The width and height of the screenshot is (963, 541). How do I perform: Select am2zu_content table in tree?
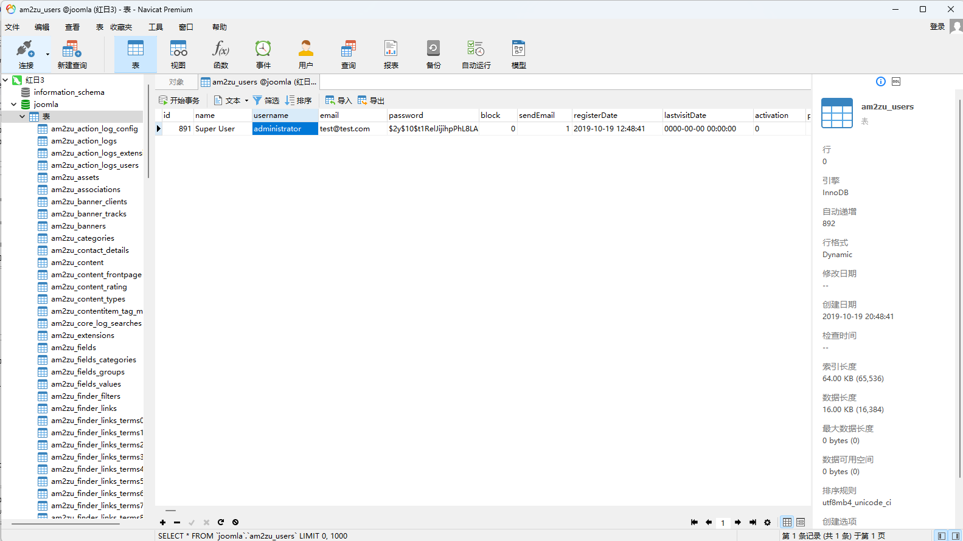pyautogui.click(x=77, y=263)
